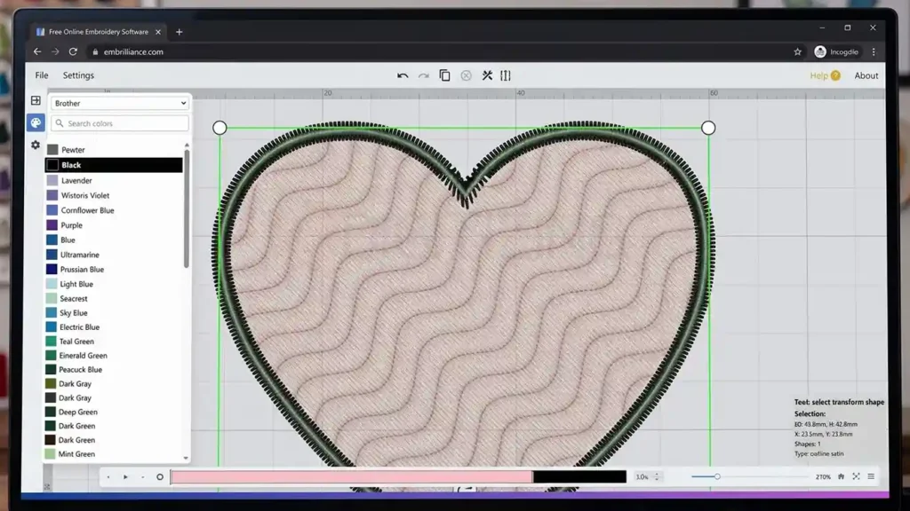Image resolution: width=910 pixels, height=511 pixels.
Task: Click the fit-to-screen expand icon
Action: (x=856, y=476)
